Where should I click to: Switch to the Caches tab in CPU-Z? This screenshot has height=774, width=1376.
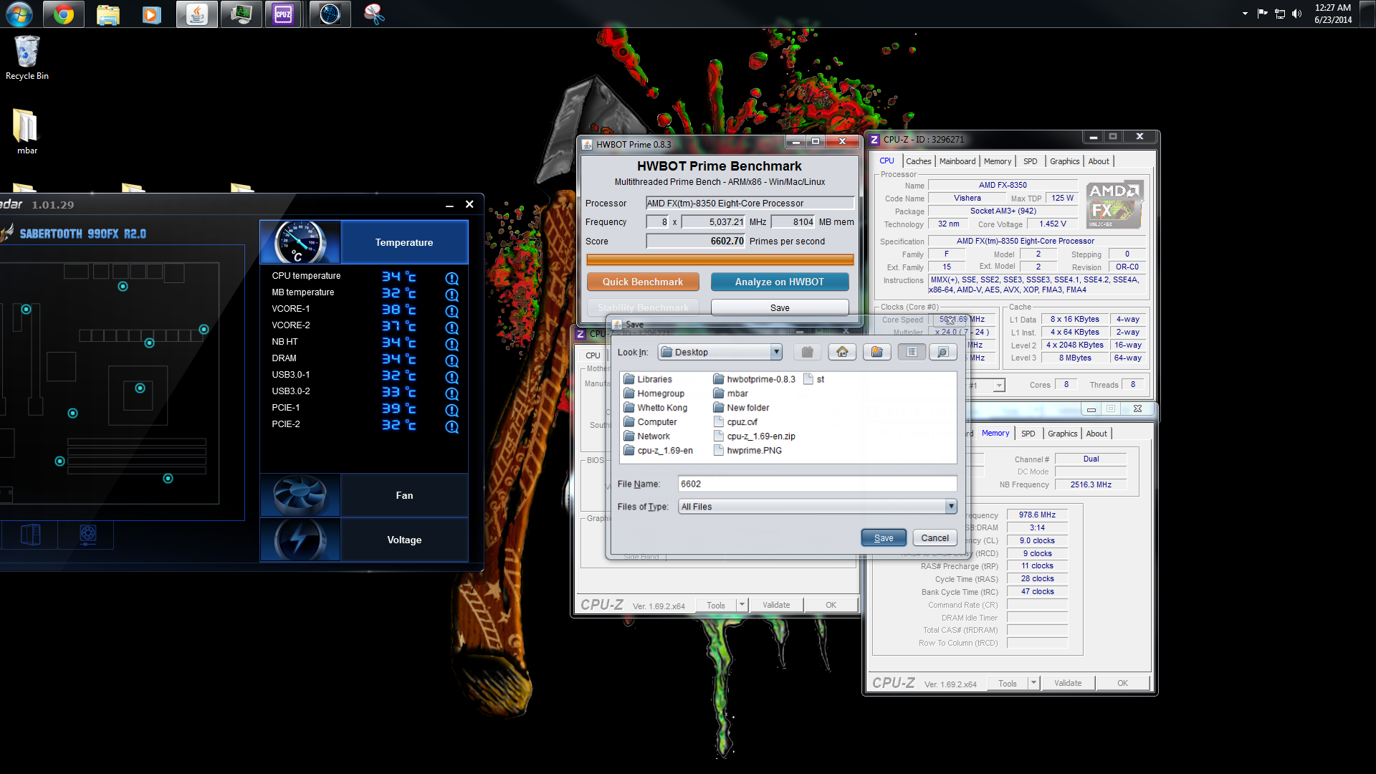pyautogui.click(x=918, y=161)
